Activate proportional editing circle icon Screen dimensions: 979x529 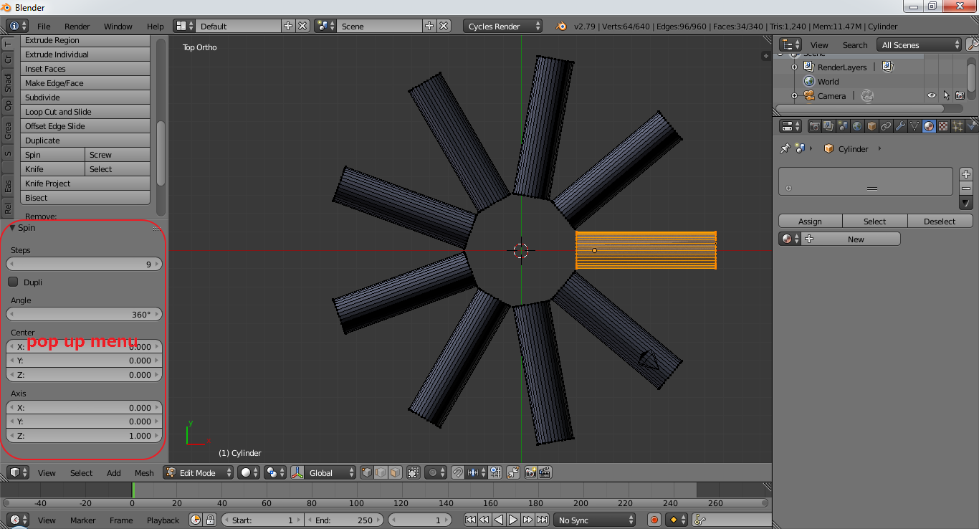pos(432,472)
